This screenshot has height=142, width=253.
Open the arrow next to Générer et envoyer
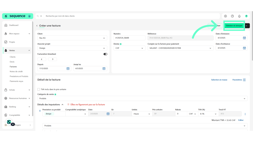click(x=247, y=26)
